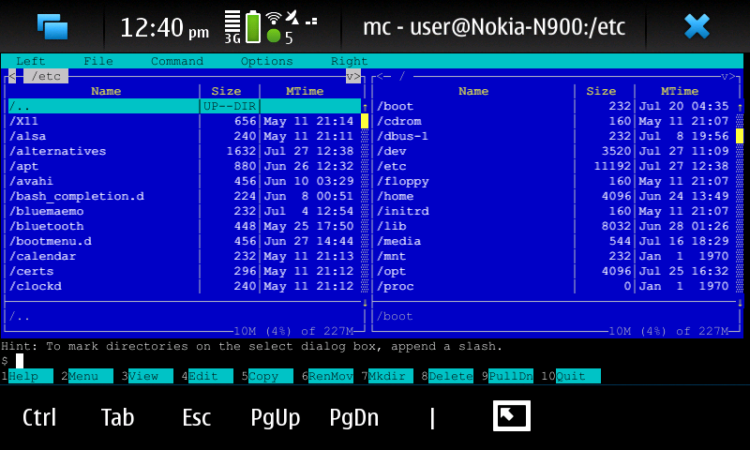Viewport: 750px width, 450px height.
Task: Tap the 3G signal strength icon
Action: coord(232,26)
